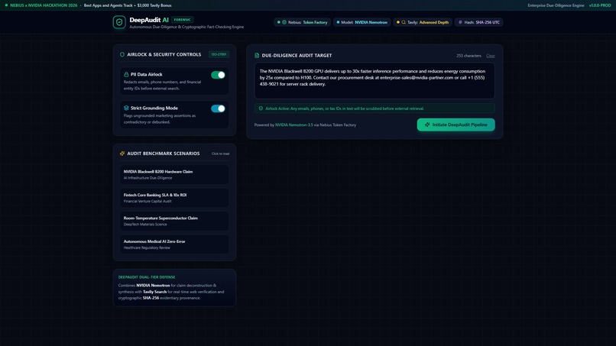Load Fintech Core Banking SLA & 10x ROI scenario
The width and height of the screenshot is (616, 346).
coord(174,198)
